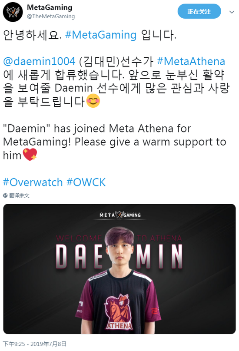
Task: Click the sparkling heart emoji
Action: tap(30, 155)
